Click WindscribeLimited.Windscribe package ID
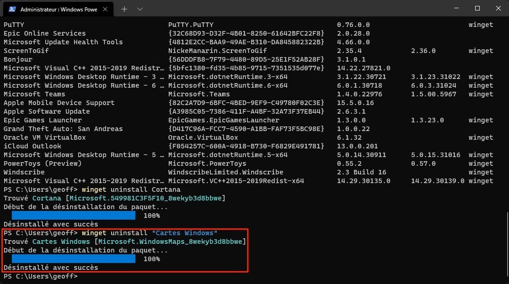509x284 pixels. (225, 172)
